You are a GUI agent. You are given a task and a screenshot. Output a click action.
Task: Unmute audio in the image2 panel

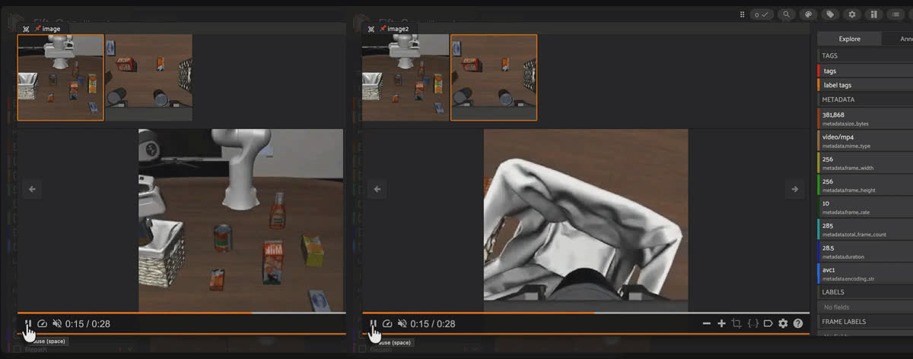point(402,323)
